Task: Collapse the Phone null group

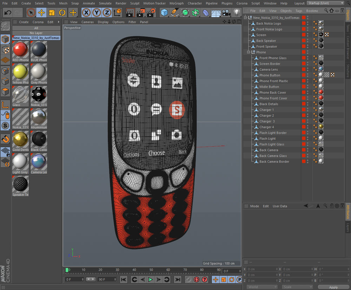Action: pyautogui.click(x=249, y=52)
